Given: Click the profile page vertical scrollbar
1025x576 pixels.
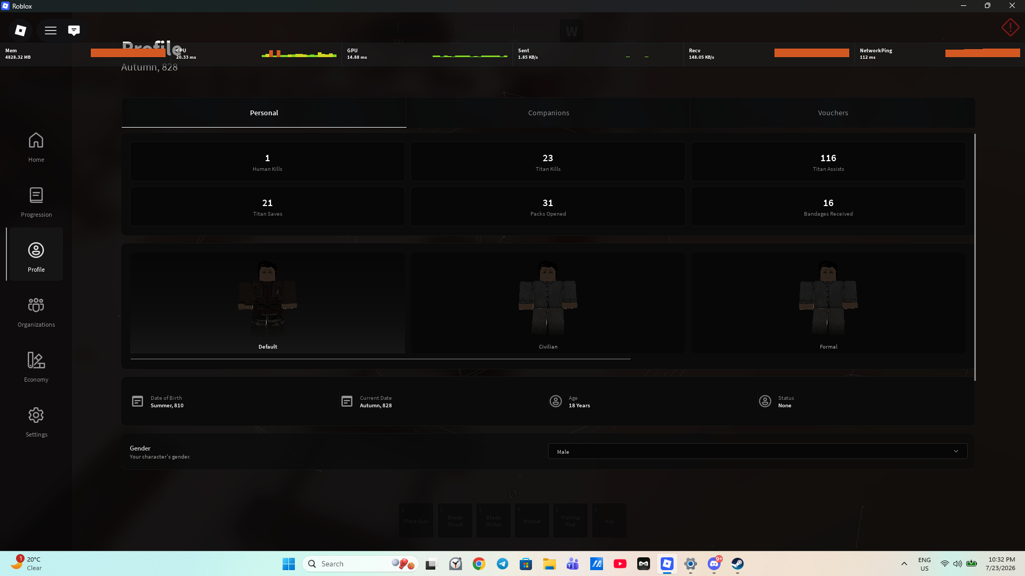Looking at the screenshot, I should [x=975, y=257].
